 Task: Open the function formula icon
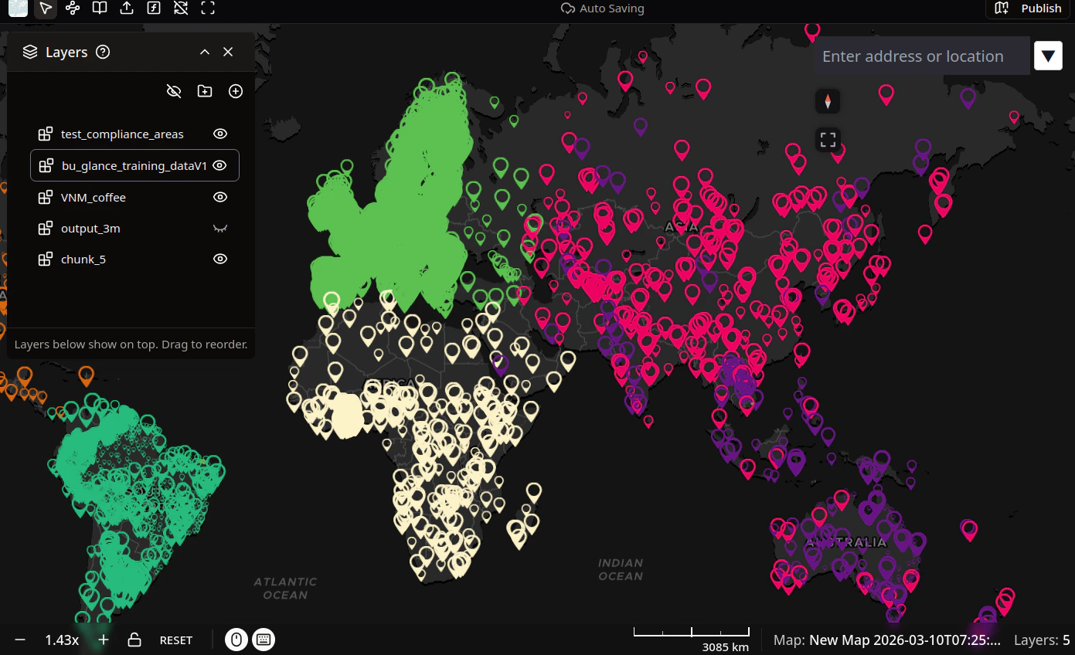(x=154, y=8)
